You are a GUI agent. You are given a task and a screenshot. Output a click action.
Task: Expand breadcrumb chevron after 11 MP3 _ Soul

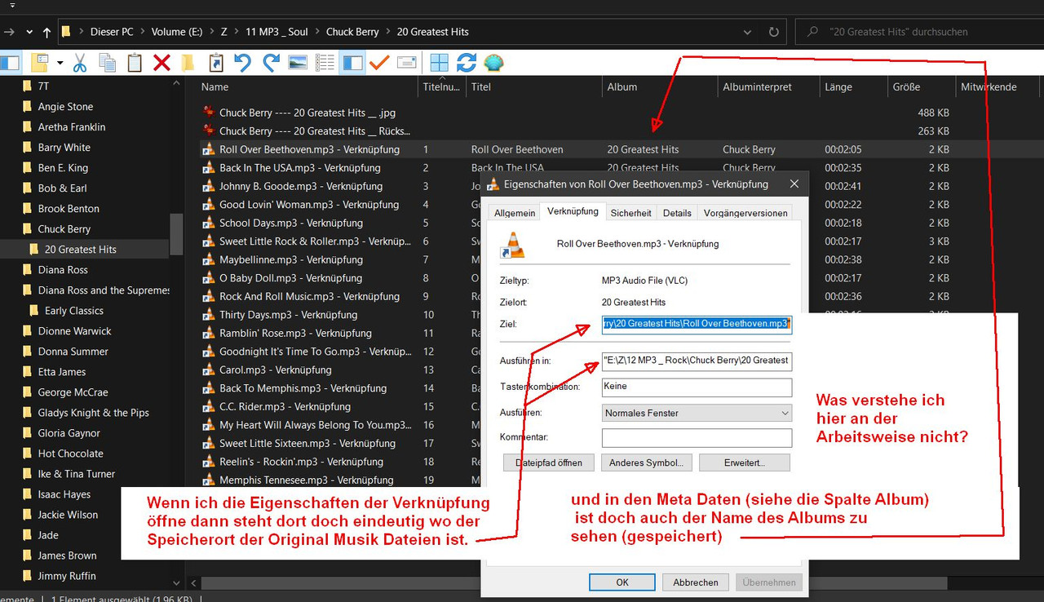316,32
